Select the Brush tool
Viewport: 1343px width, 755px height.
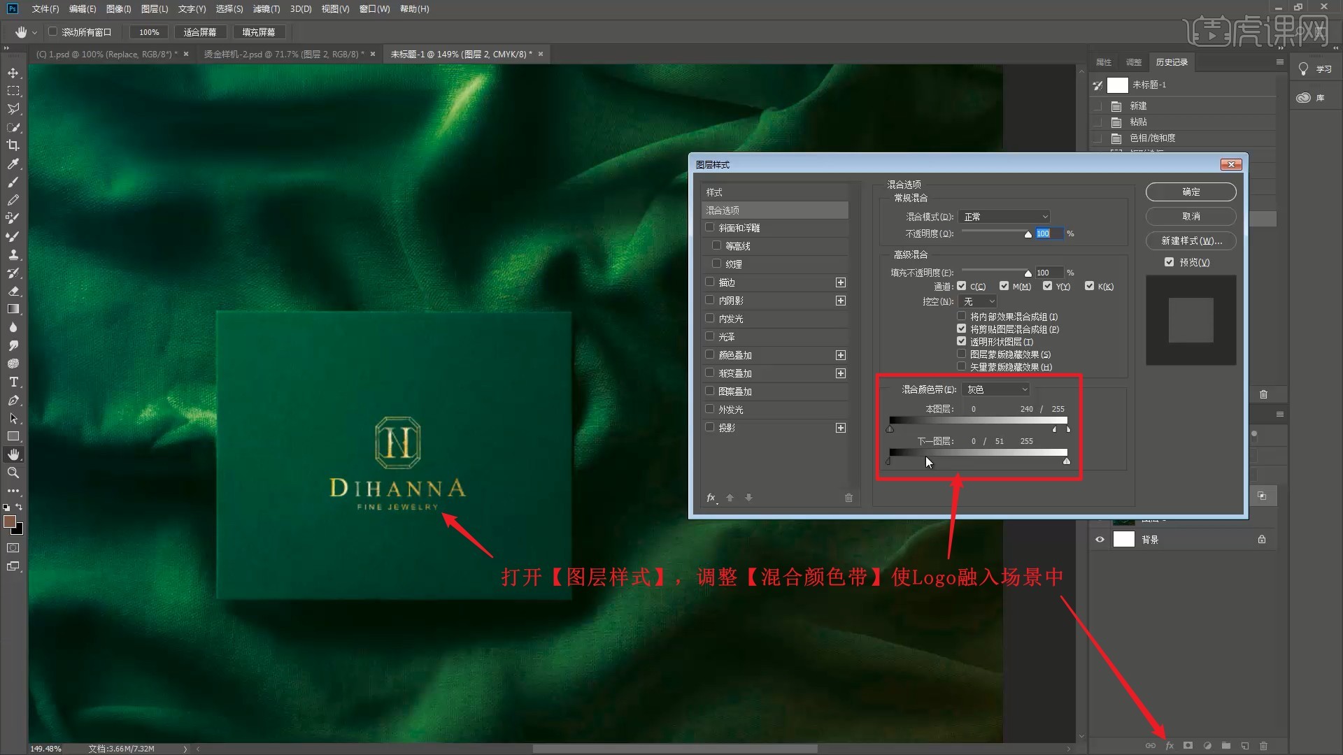[x=13, y=182]
